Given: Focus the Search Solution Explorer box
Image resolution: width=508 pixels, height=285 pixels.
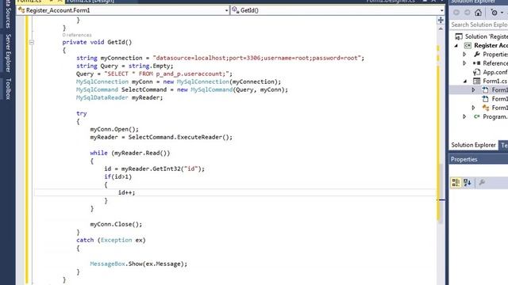Looking at the screenshot, I should click(x=479, y=25).
